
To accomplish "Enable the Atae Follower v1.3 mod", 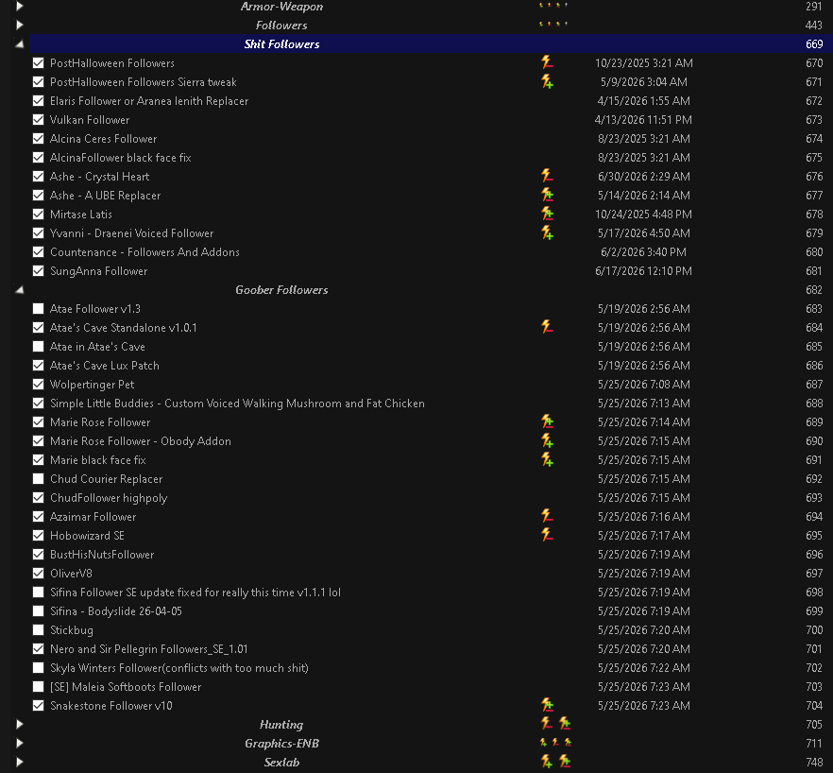I will pyautogui.click(x=38, y=309).
